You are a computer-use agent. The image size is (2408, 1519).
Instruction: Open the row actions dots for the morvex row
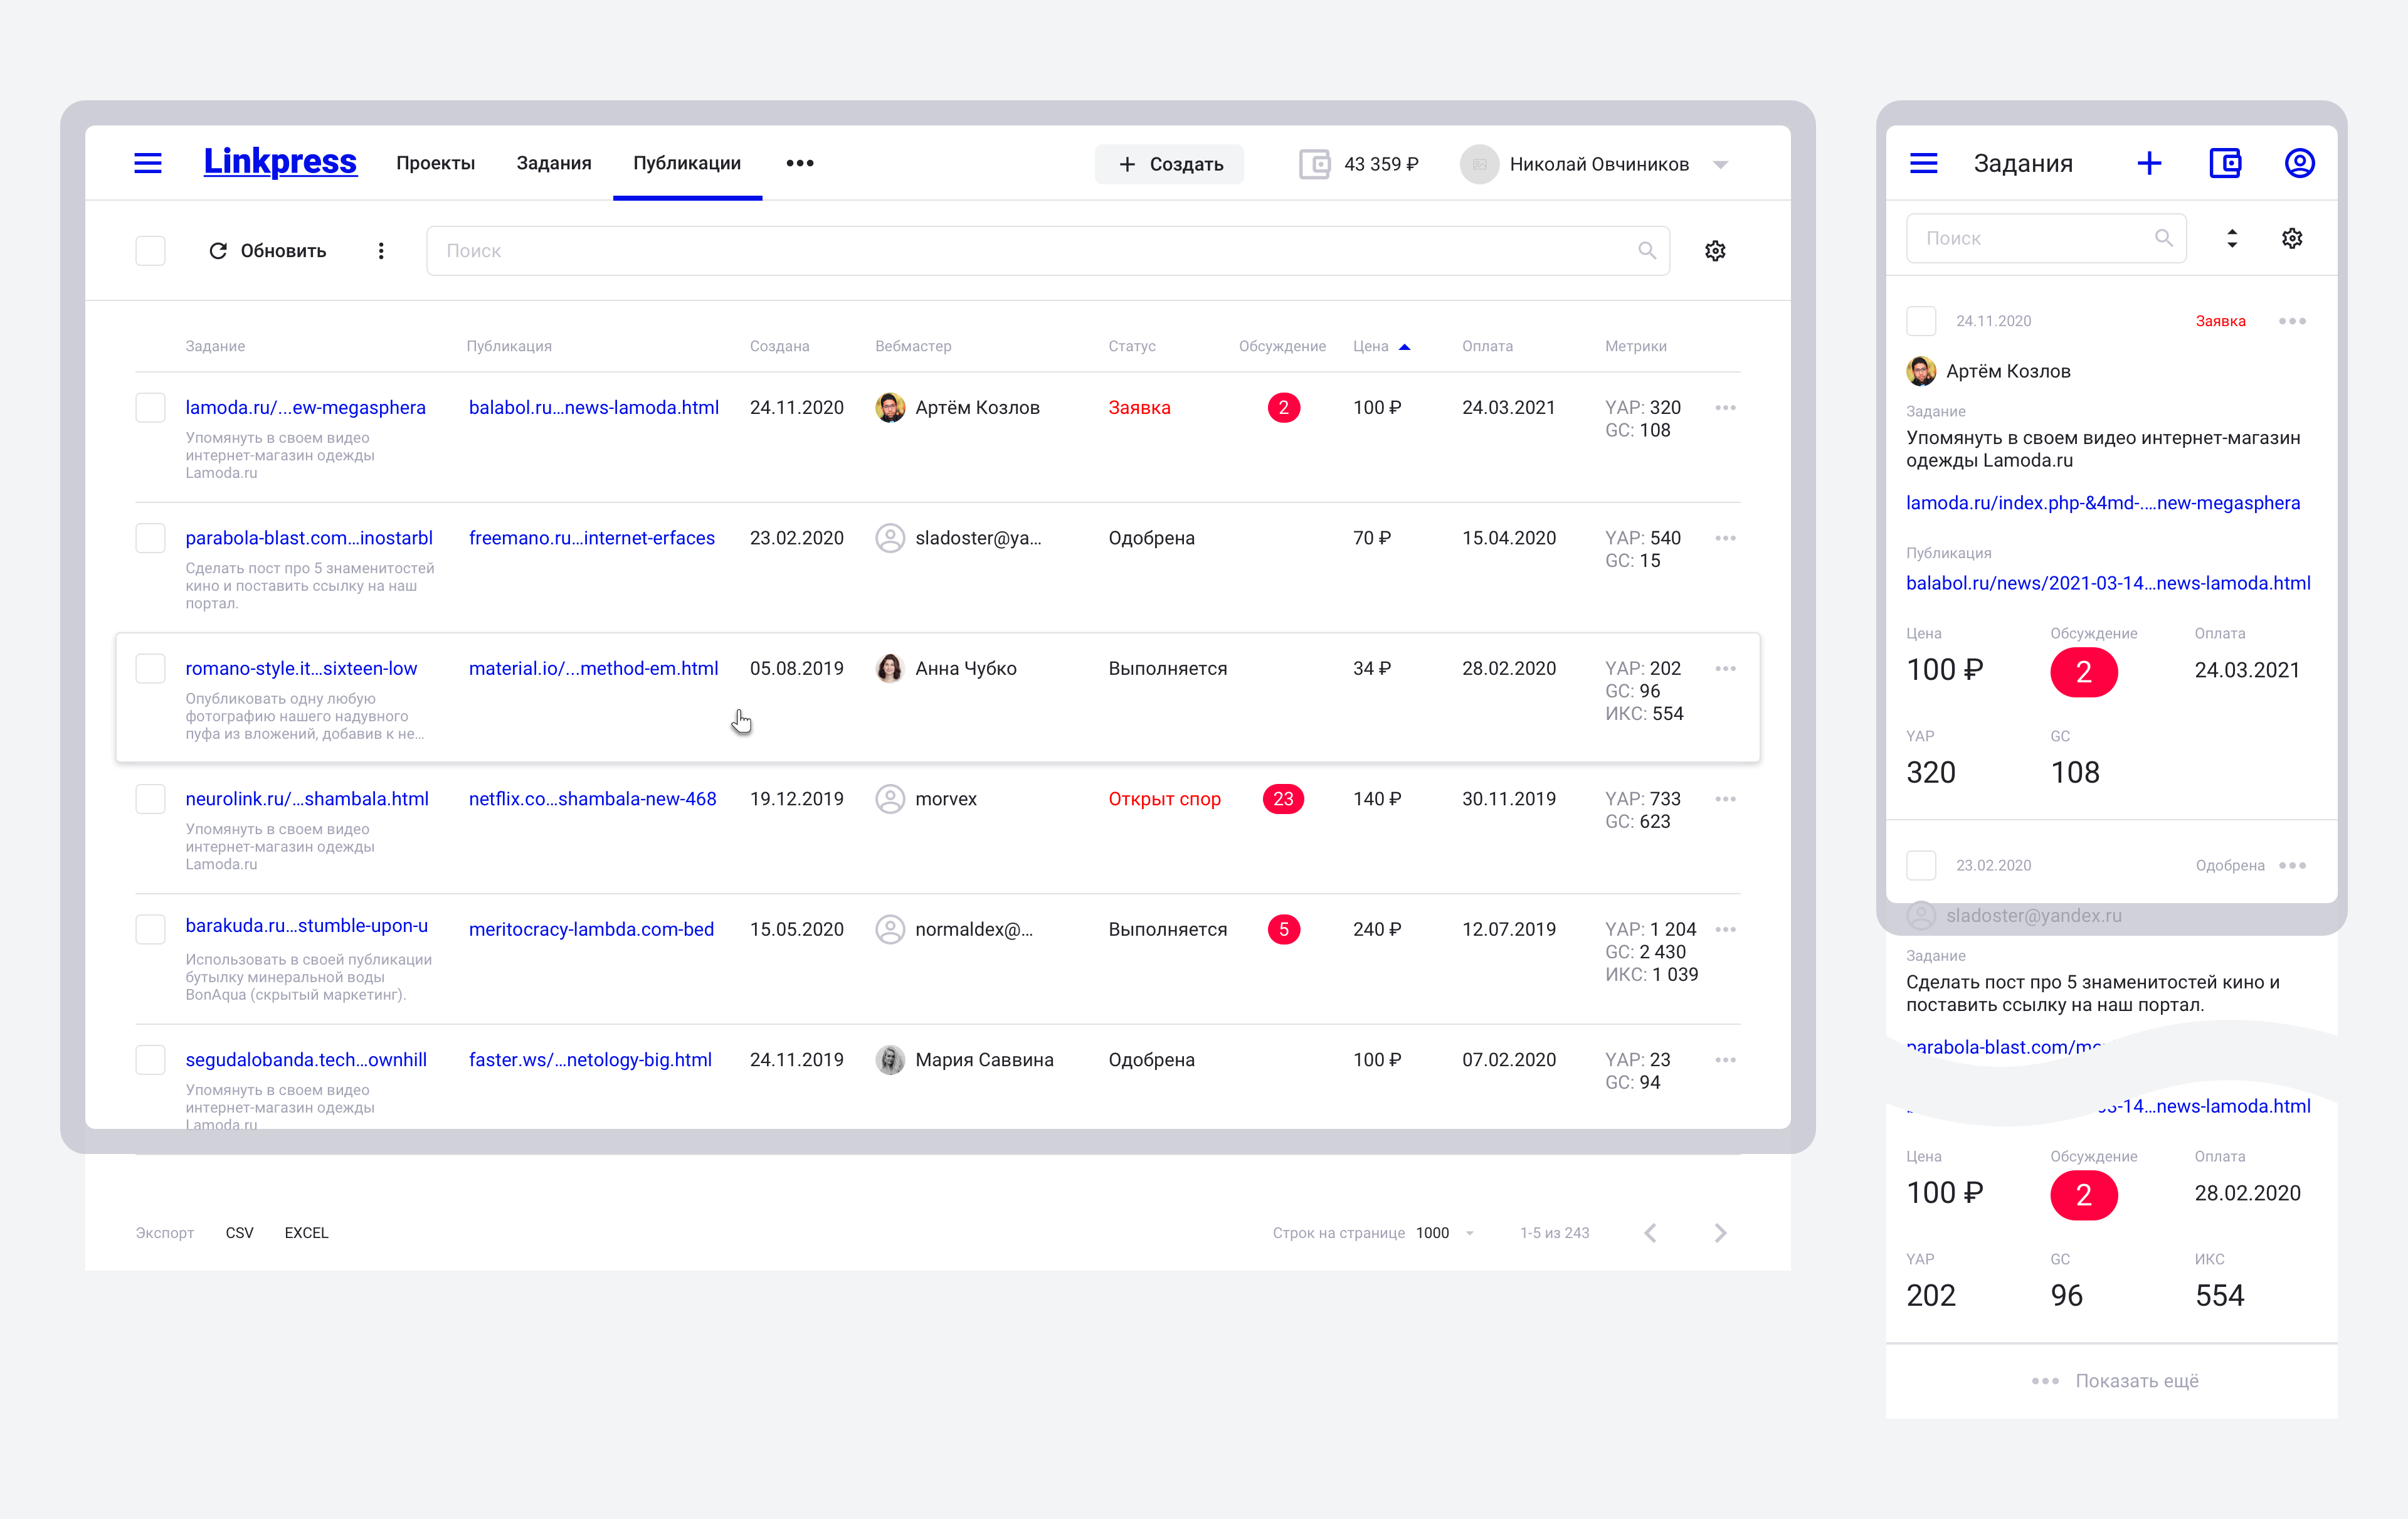1725,799
